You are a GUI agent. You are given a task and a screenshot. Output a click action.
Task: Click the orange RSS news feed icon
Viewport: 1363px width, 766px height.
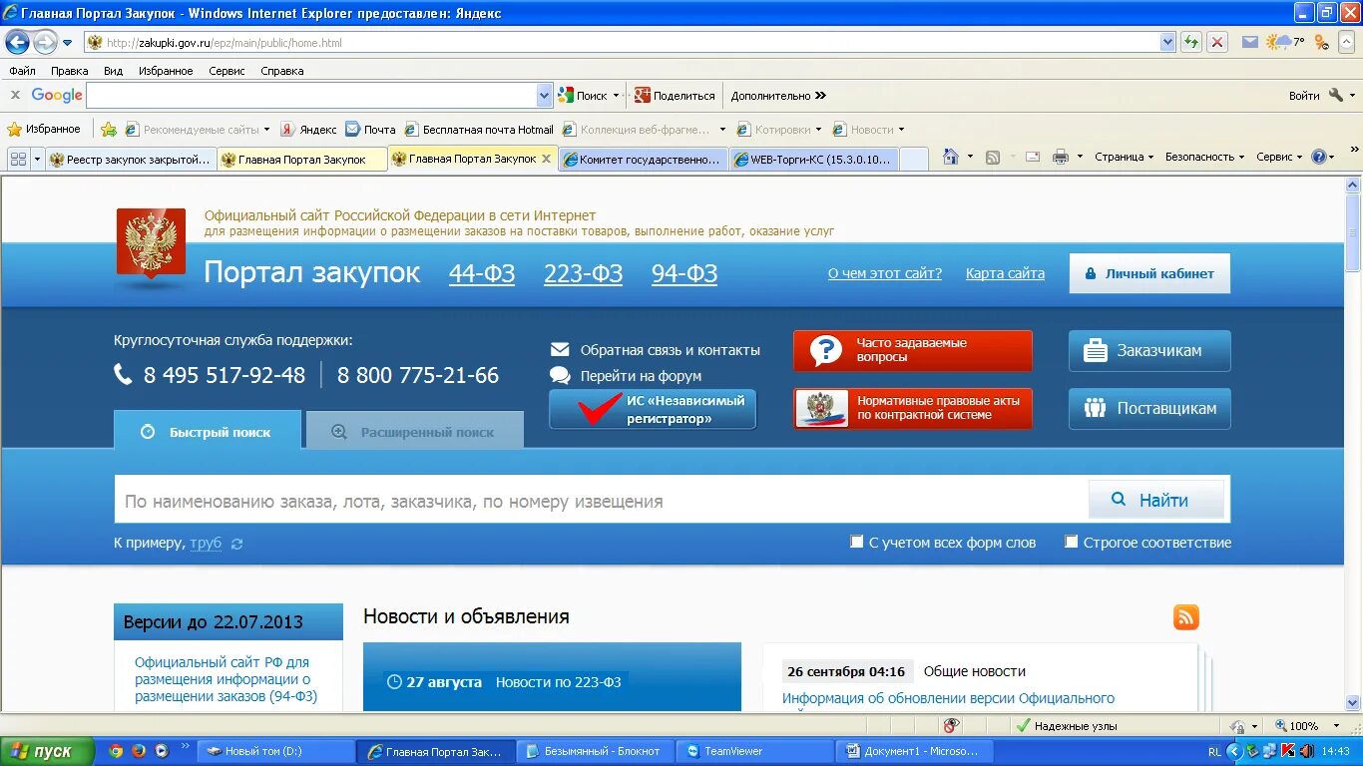pyautogui.click(x=1186, y=617)
